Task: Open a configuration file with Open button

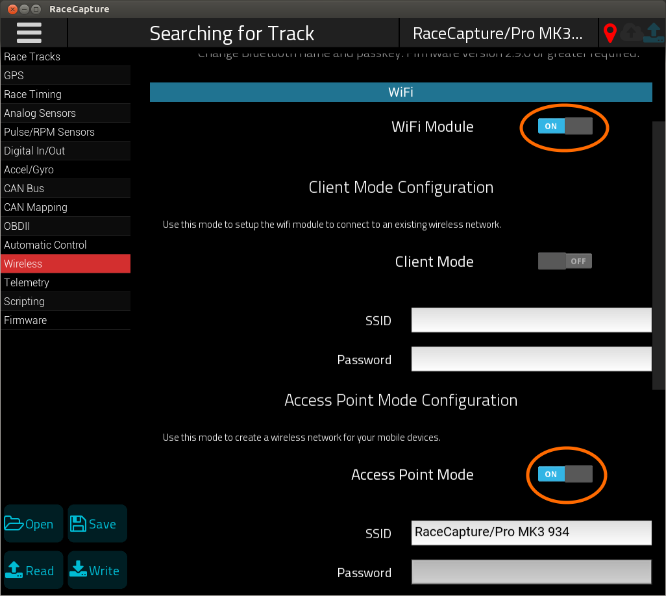Action: click(x=34, y=523)
